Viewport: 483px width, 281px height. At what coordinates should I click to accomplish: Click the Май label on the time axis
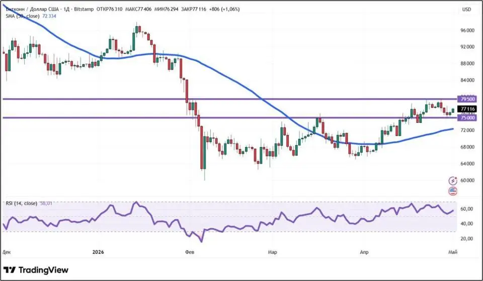453,252
